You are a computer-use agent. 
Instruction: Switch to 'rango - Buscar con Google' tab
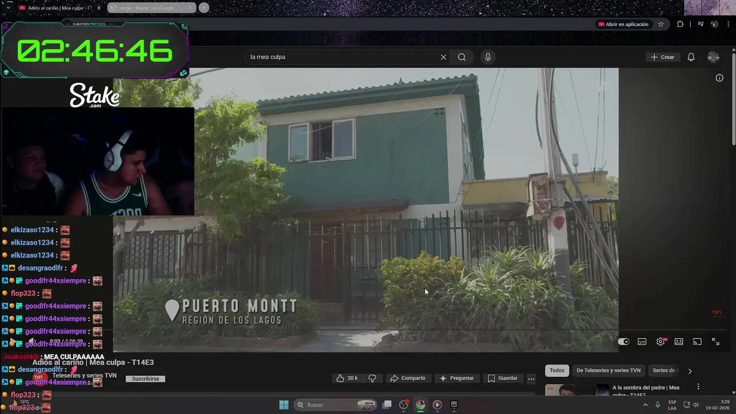tap(151, 8)
